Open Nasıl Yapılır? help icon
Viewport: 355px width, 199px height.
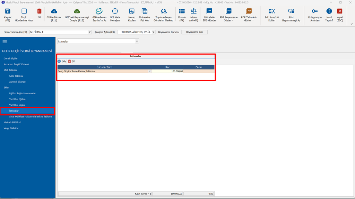pos(329,11)
